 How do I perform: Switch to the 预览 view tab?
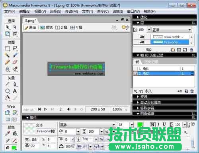(x=47, y=27)
